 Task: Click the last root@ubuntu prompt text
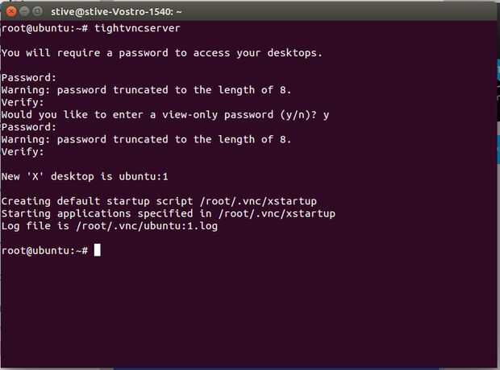point(44,250)
